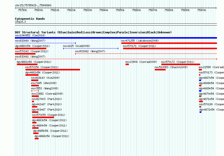
Task: Open esv21599 variant label
Action: click(x=211, y=67)
